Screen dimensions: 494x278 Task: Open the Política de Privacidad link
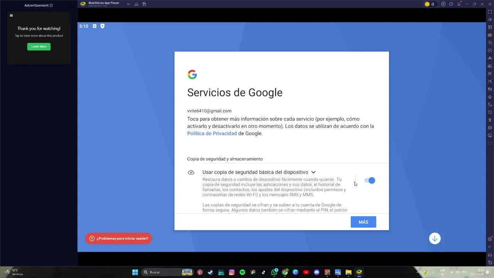tap(212, 133)
